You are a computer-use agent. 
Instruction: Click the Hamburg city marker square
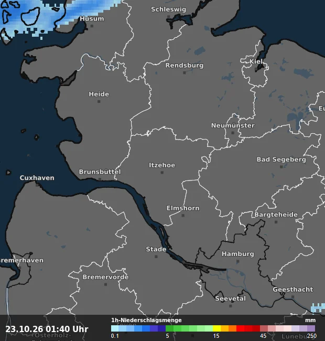pos(238,261)
